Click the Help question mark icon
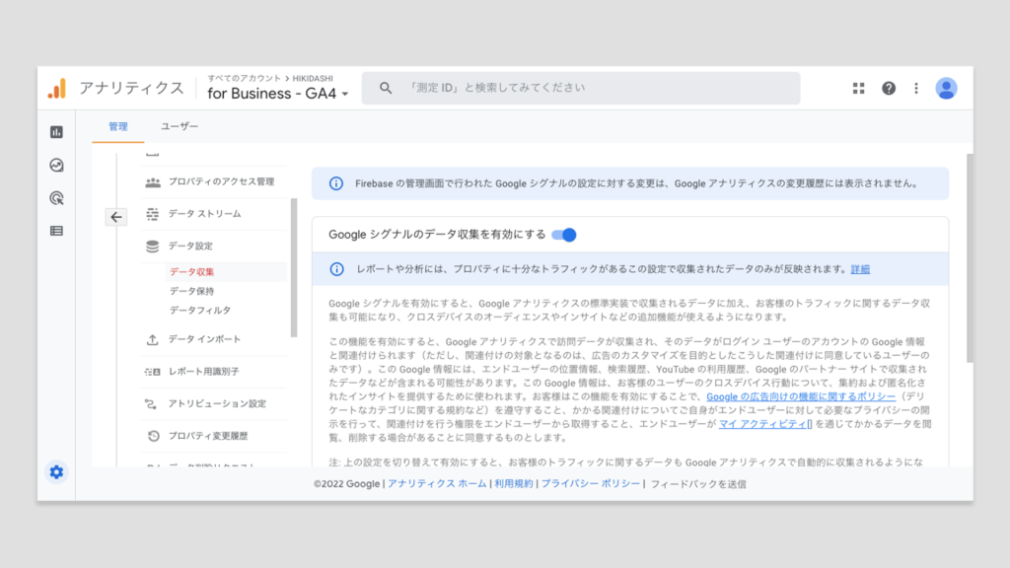 coord(888,89)
